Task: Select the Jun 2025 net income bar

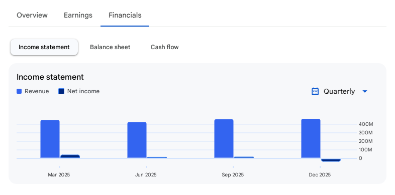Action: 157,157
